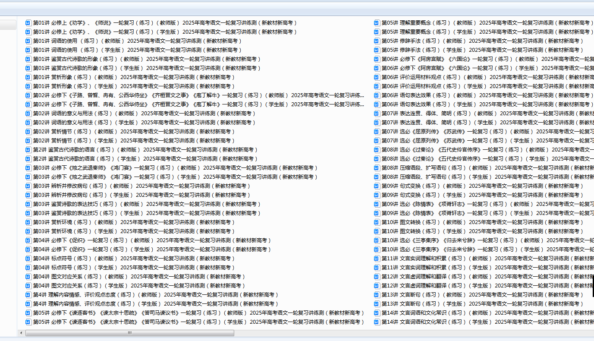Viewport: 594px width, 341px height.
Task: Select file name 第01讲 赏析形象（练习）（学生版）
Action: 134,86
